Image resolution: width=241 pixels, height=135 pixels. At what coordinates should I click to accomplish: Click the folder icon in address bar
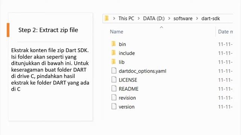coord(107,18)
